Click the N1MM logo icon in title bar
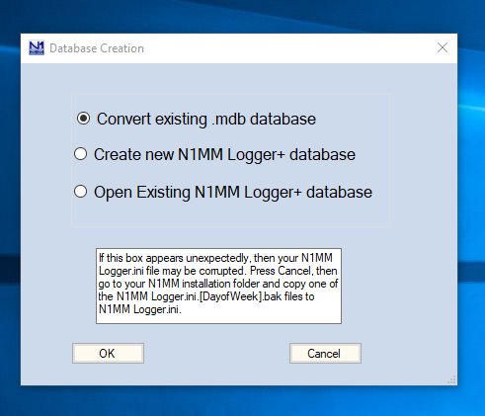 (37, 48)
